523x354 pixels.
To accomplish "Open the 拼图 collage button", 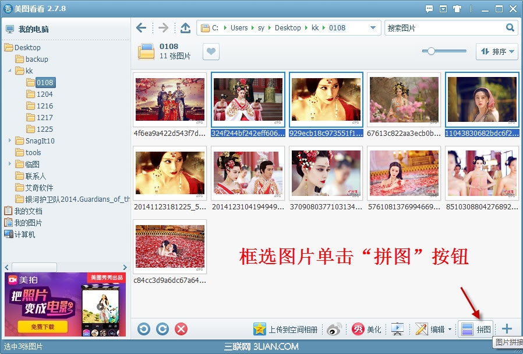I will 476,330.
